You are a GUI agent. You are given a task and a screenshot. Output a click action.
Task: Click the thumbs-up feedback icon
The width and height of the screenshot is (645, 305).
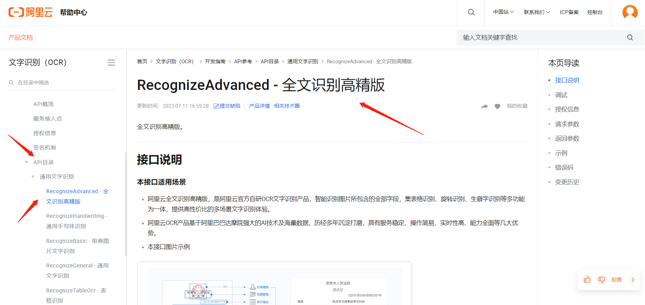587,280
